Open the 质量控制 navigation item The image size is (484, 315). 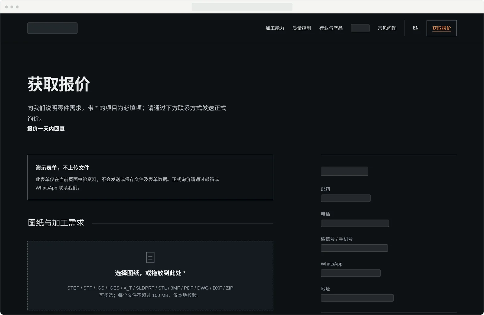click(302, 28)
